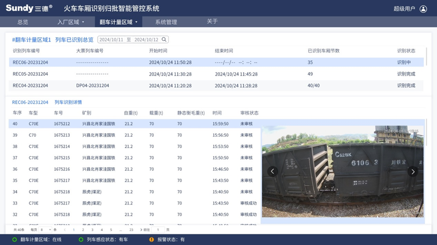Select train record REC05-20231204
This screenshot has height=245, width=437.
coord(30,74)
